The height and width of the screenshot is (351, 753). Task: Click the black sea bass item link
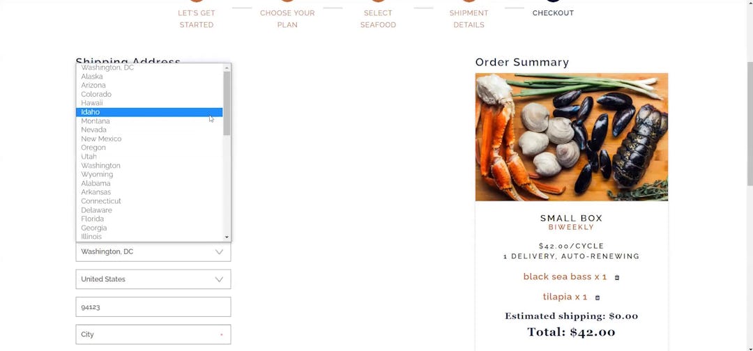[x=565, y=276]
